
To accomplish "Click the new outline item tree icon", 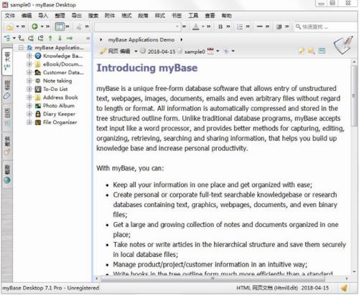I will [x=7, y=38].
